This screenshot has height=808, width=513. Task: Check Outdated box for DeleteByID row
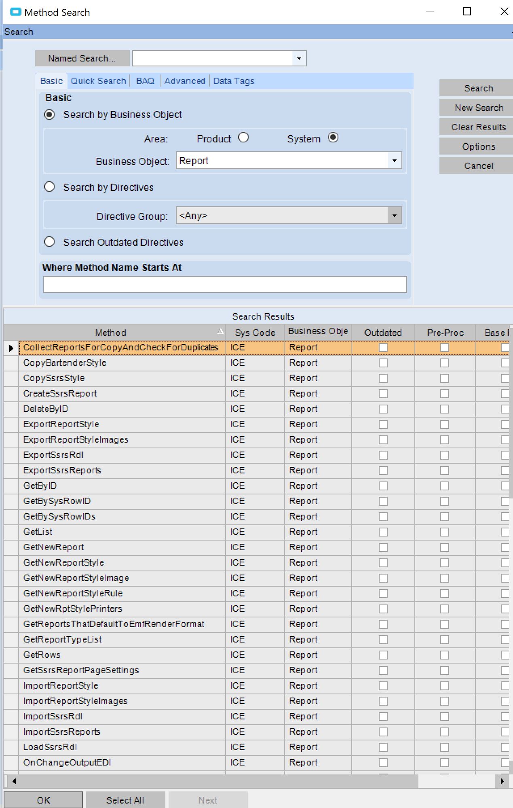pos(383,409)
